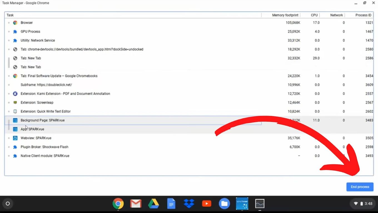Click the "25,092K" memory value
The width and height of the screenshot is (378, 213).
[294, 31]
